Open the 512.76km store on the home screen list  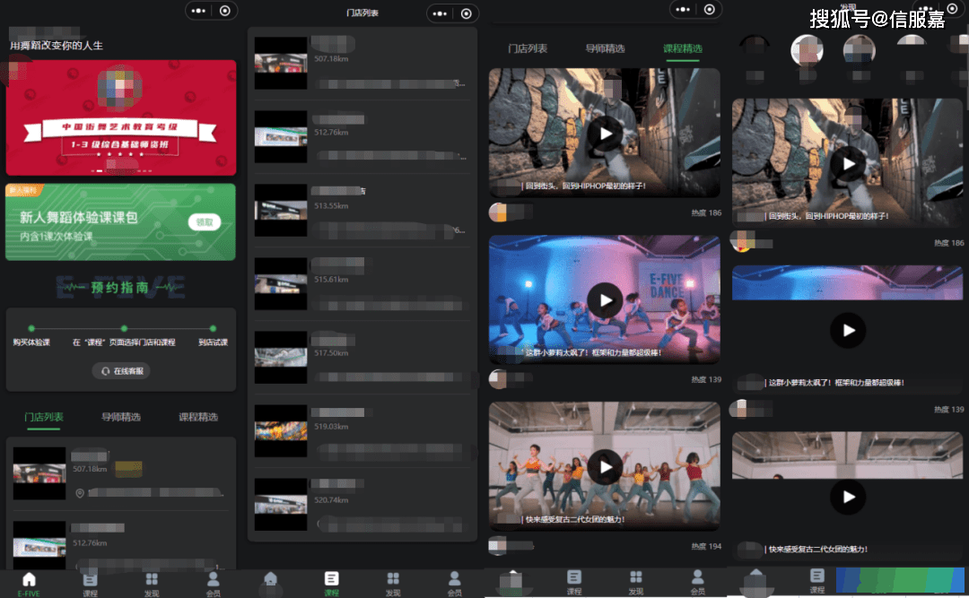point(121,545)
